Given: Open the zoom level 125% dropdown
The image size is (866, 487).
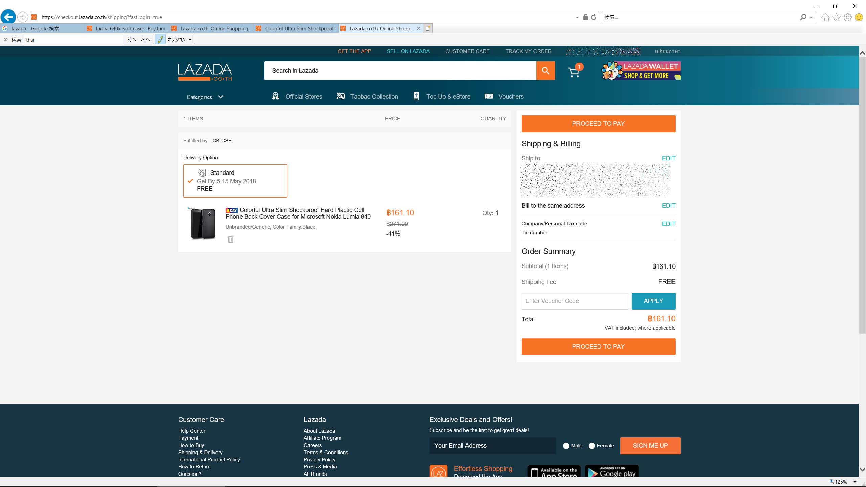Looking at the screenshot, I should point(854,482).
